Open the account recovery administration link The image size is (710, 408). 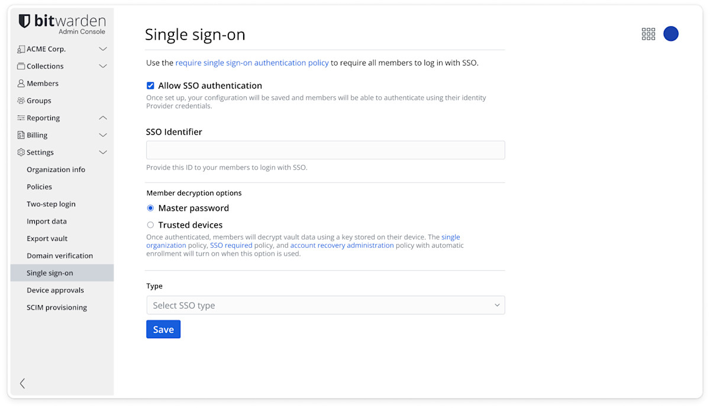pos(341,245)
